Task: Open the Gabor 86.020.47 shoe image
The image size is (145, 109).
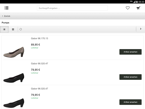Action: (14, 78)
